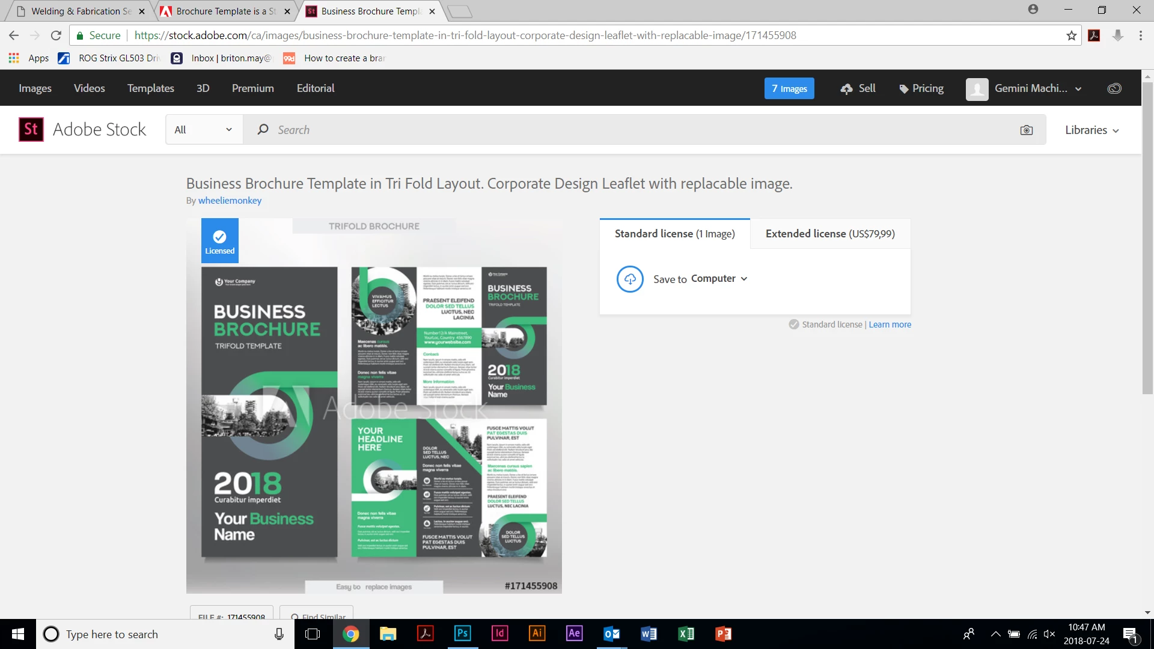The width and height of the screenshot is (1154, 649).
Task: Click the visual search camera icon
Action: coord(1026,130)
